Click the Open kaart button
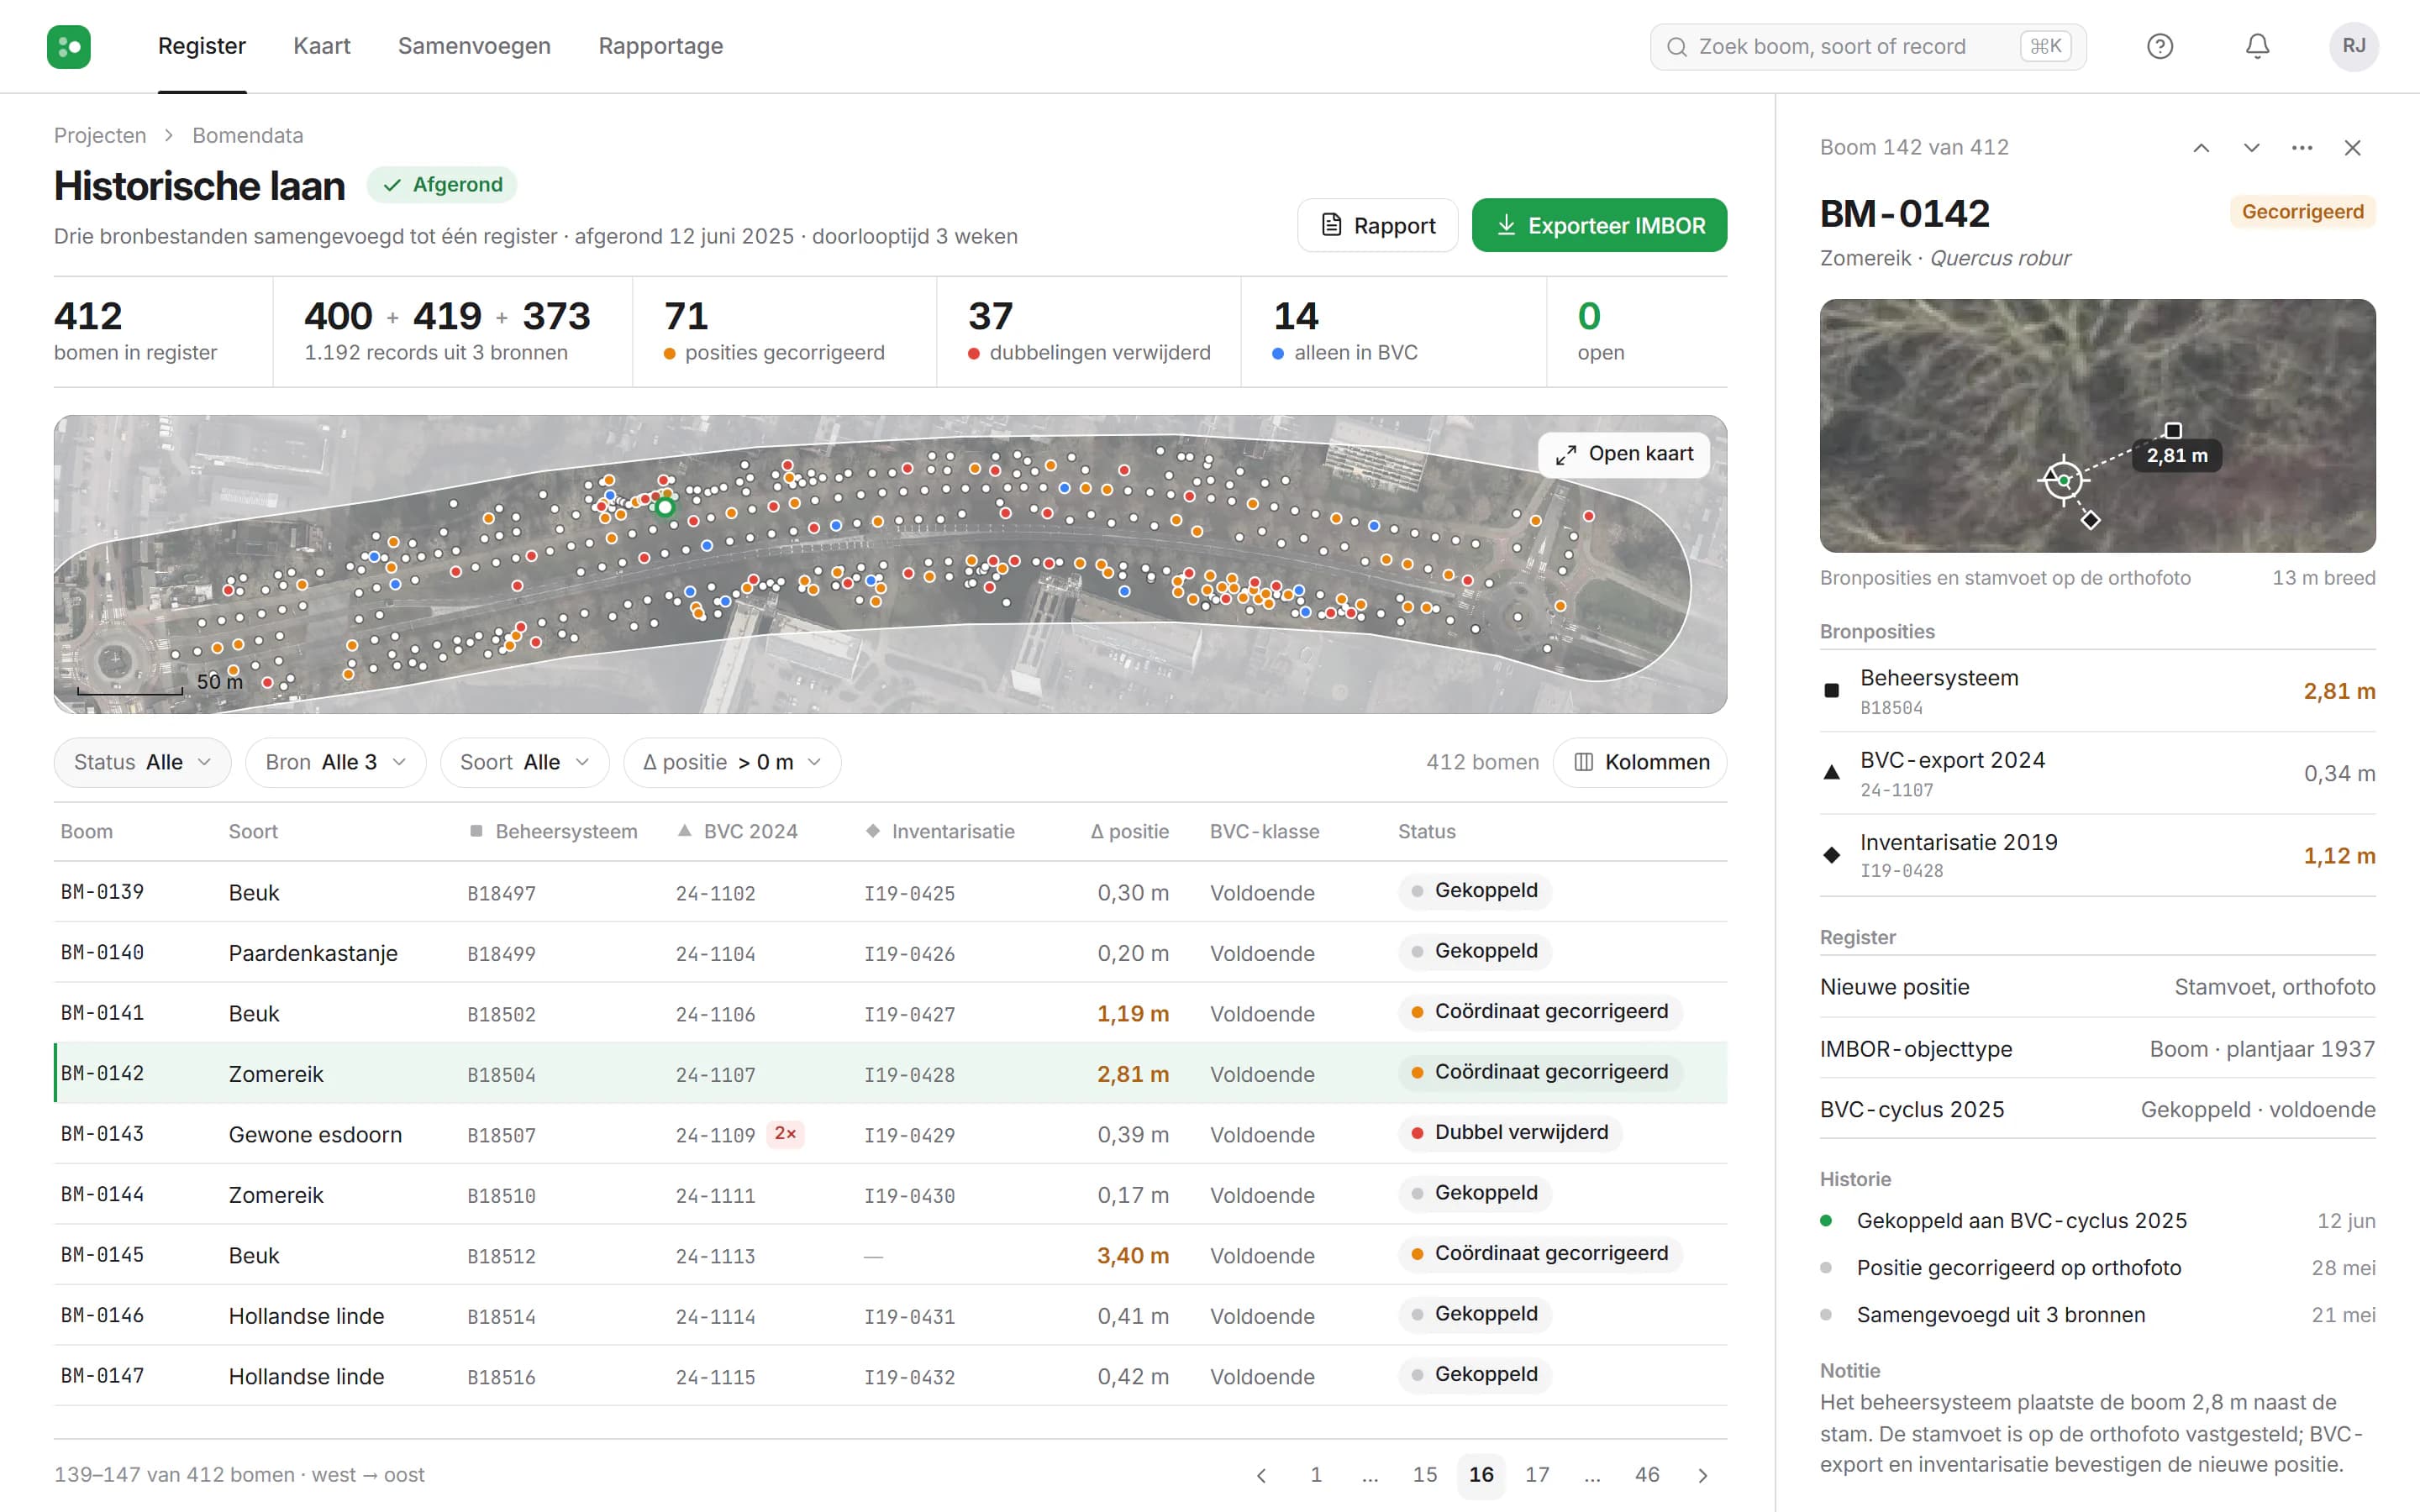The width and height of the screenshot is (2420, 1512). [1624, 454]
